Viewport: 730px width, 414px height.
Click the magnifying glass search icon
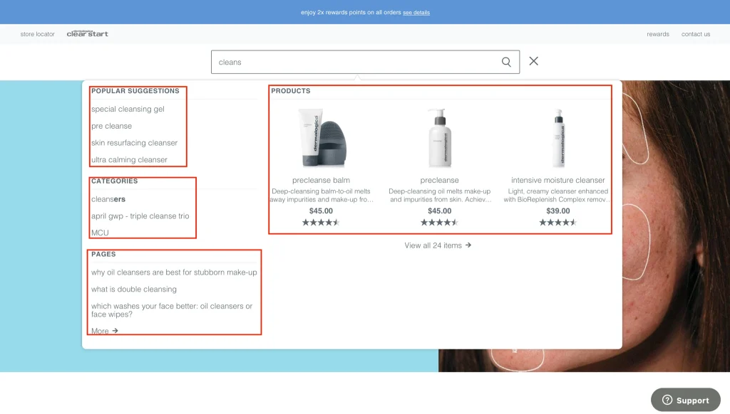point(506,62)
